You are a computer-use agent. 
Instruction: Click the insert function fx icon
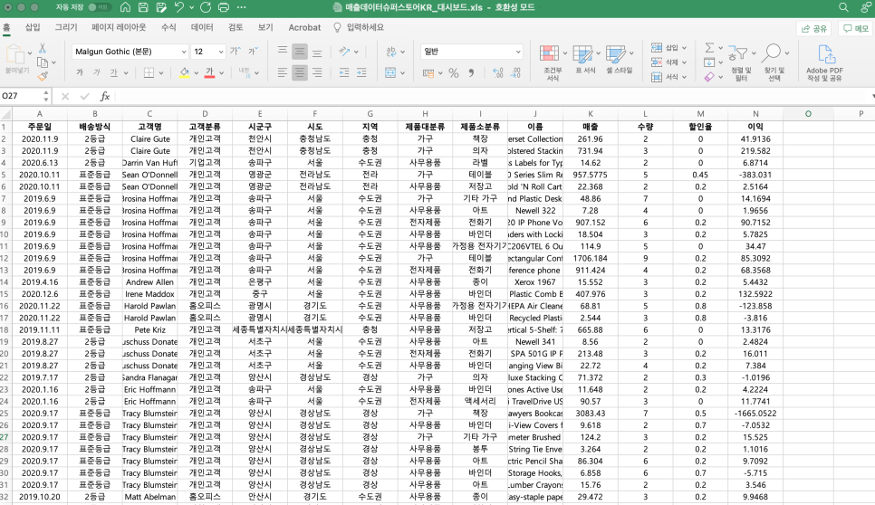[104, 97]
